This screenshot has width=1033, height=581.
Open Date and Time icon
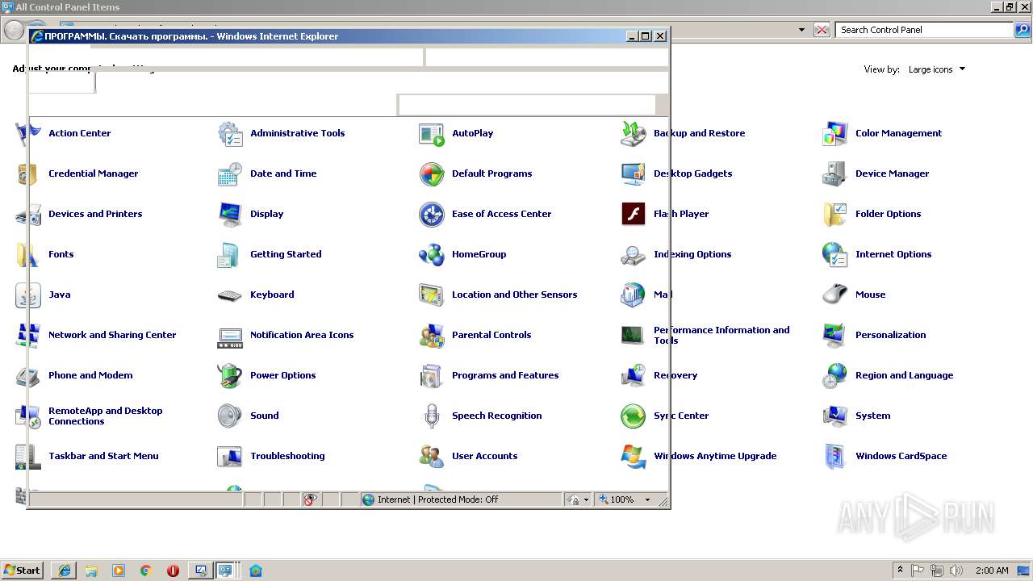pos(230,173)
